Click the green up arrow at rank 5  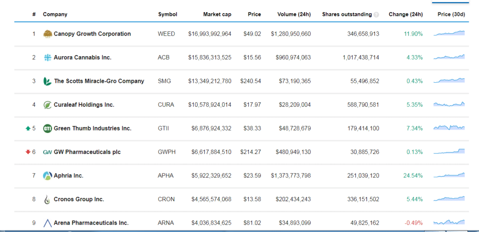tap(28, 129)
